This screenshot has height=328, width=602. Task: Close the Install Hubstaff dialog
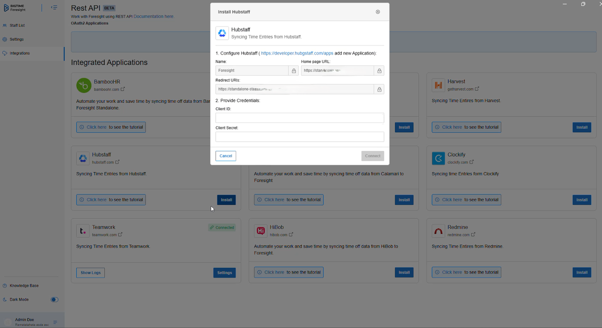(378, 12)
